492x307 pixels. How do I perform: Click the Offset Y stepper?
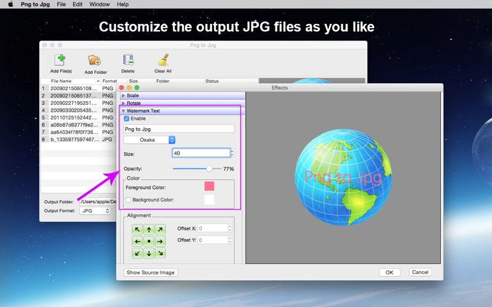(x=230, y=240)
